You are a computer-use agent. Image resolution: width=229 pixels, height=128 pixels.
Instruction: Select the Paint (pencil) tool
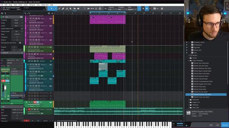coord(59,9)
